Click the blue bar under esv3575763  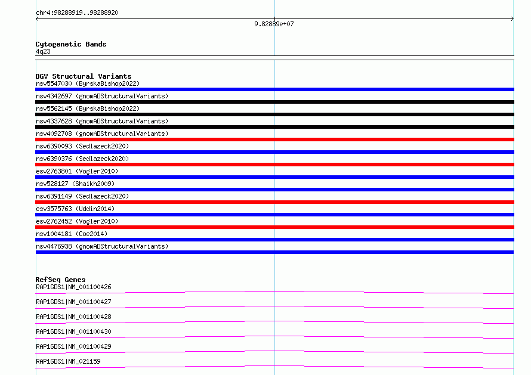274,215
